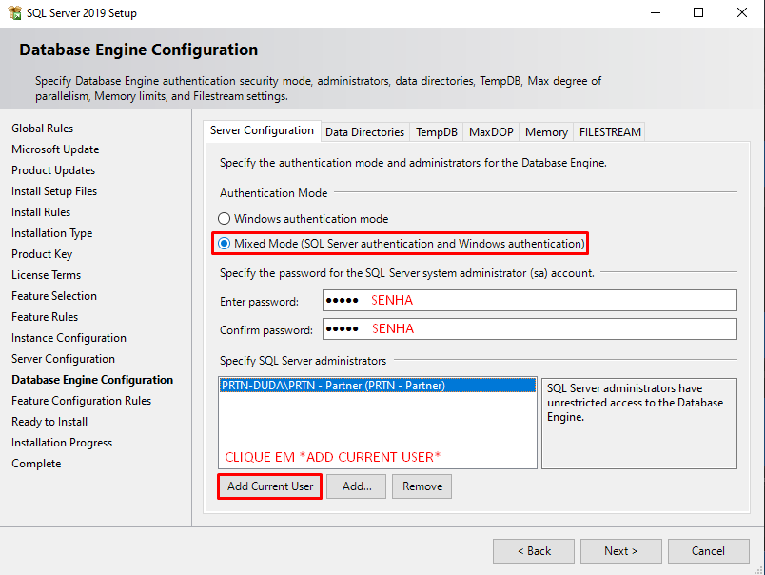Click Database Engine Configuration bold step

click(x=92, y=380)
